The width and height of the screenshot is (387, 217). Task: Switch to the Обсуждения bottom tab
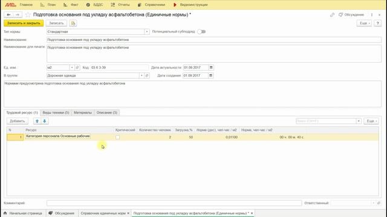[x=62, y=213]
